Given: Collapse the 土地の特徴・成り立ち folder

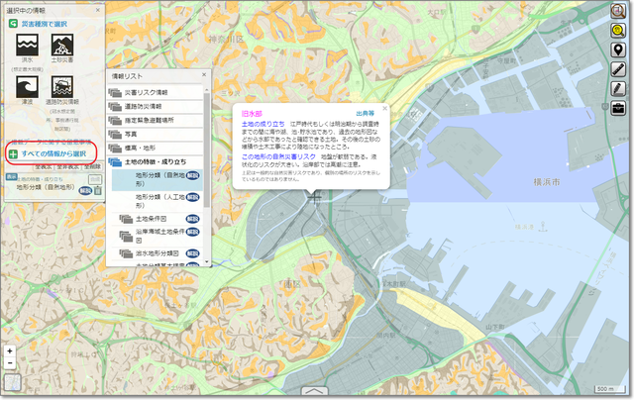Looking at the screenshot, I should click(157, 161).
